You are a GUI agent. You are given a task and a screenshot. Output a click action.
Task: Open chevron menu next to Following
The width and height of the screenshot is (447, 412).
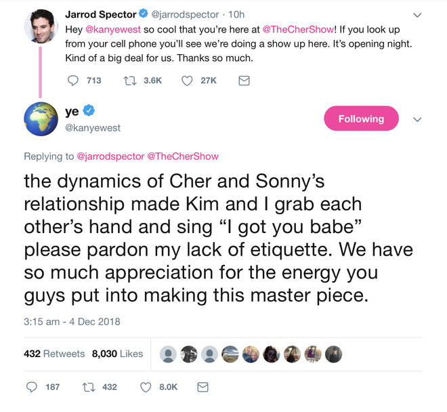(417, 119)
